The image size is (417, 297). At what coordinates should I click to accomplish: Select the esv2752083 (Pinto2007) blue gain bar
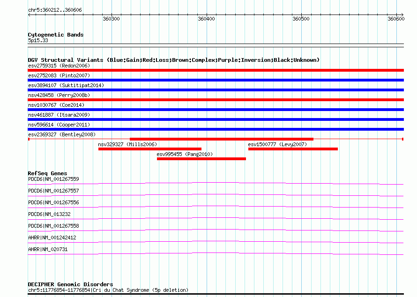tap(216, 80)
